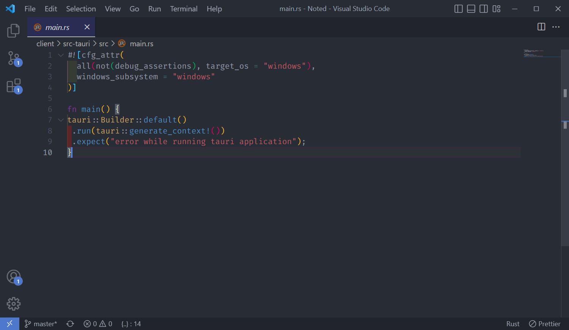Select the main.rs editor tab
This screenshot has width=569, height=330.
tap(61, 27)
